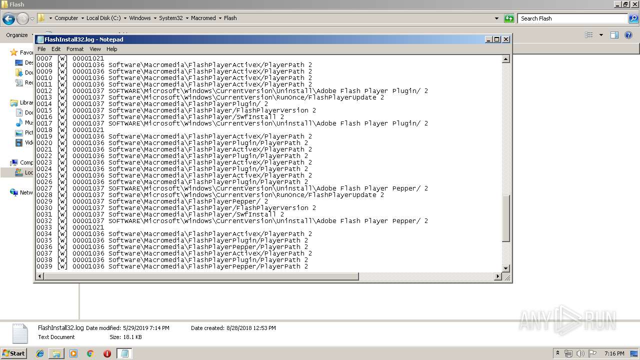
Task: Select Local Disk (C:) breadcrumb
Action: tap(104, 18)
